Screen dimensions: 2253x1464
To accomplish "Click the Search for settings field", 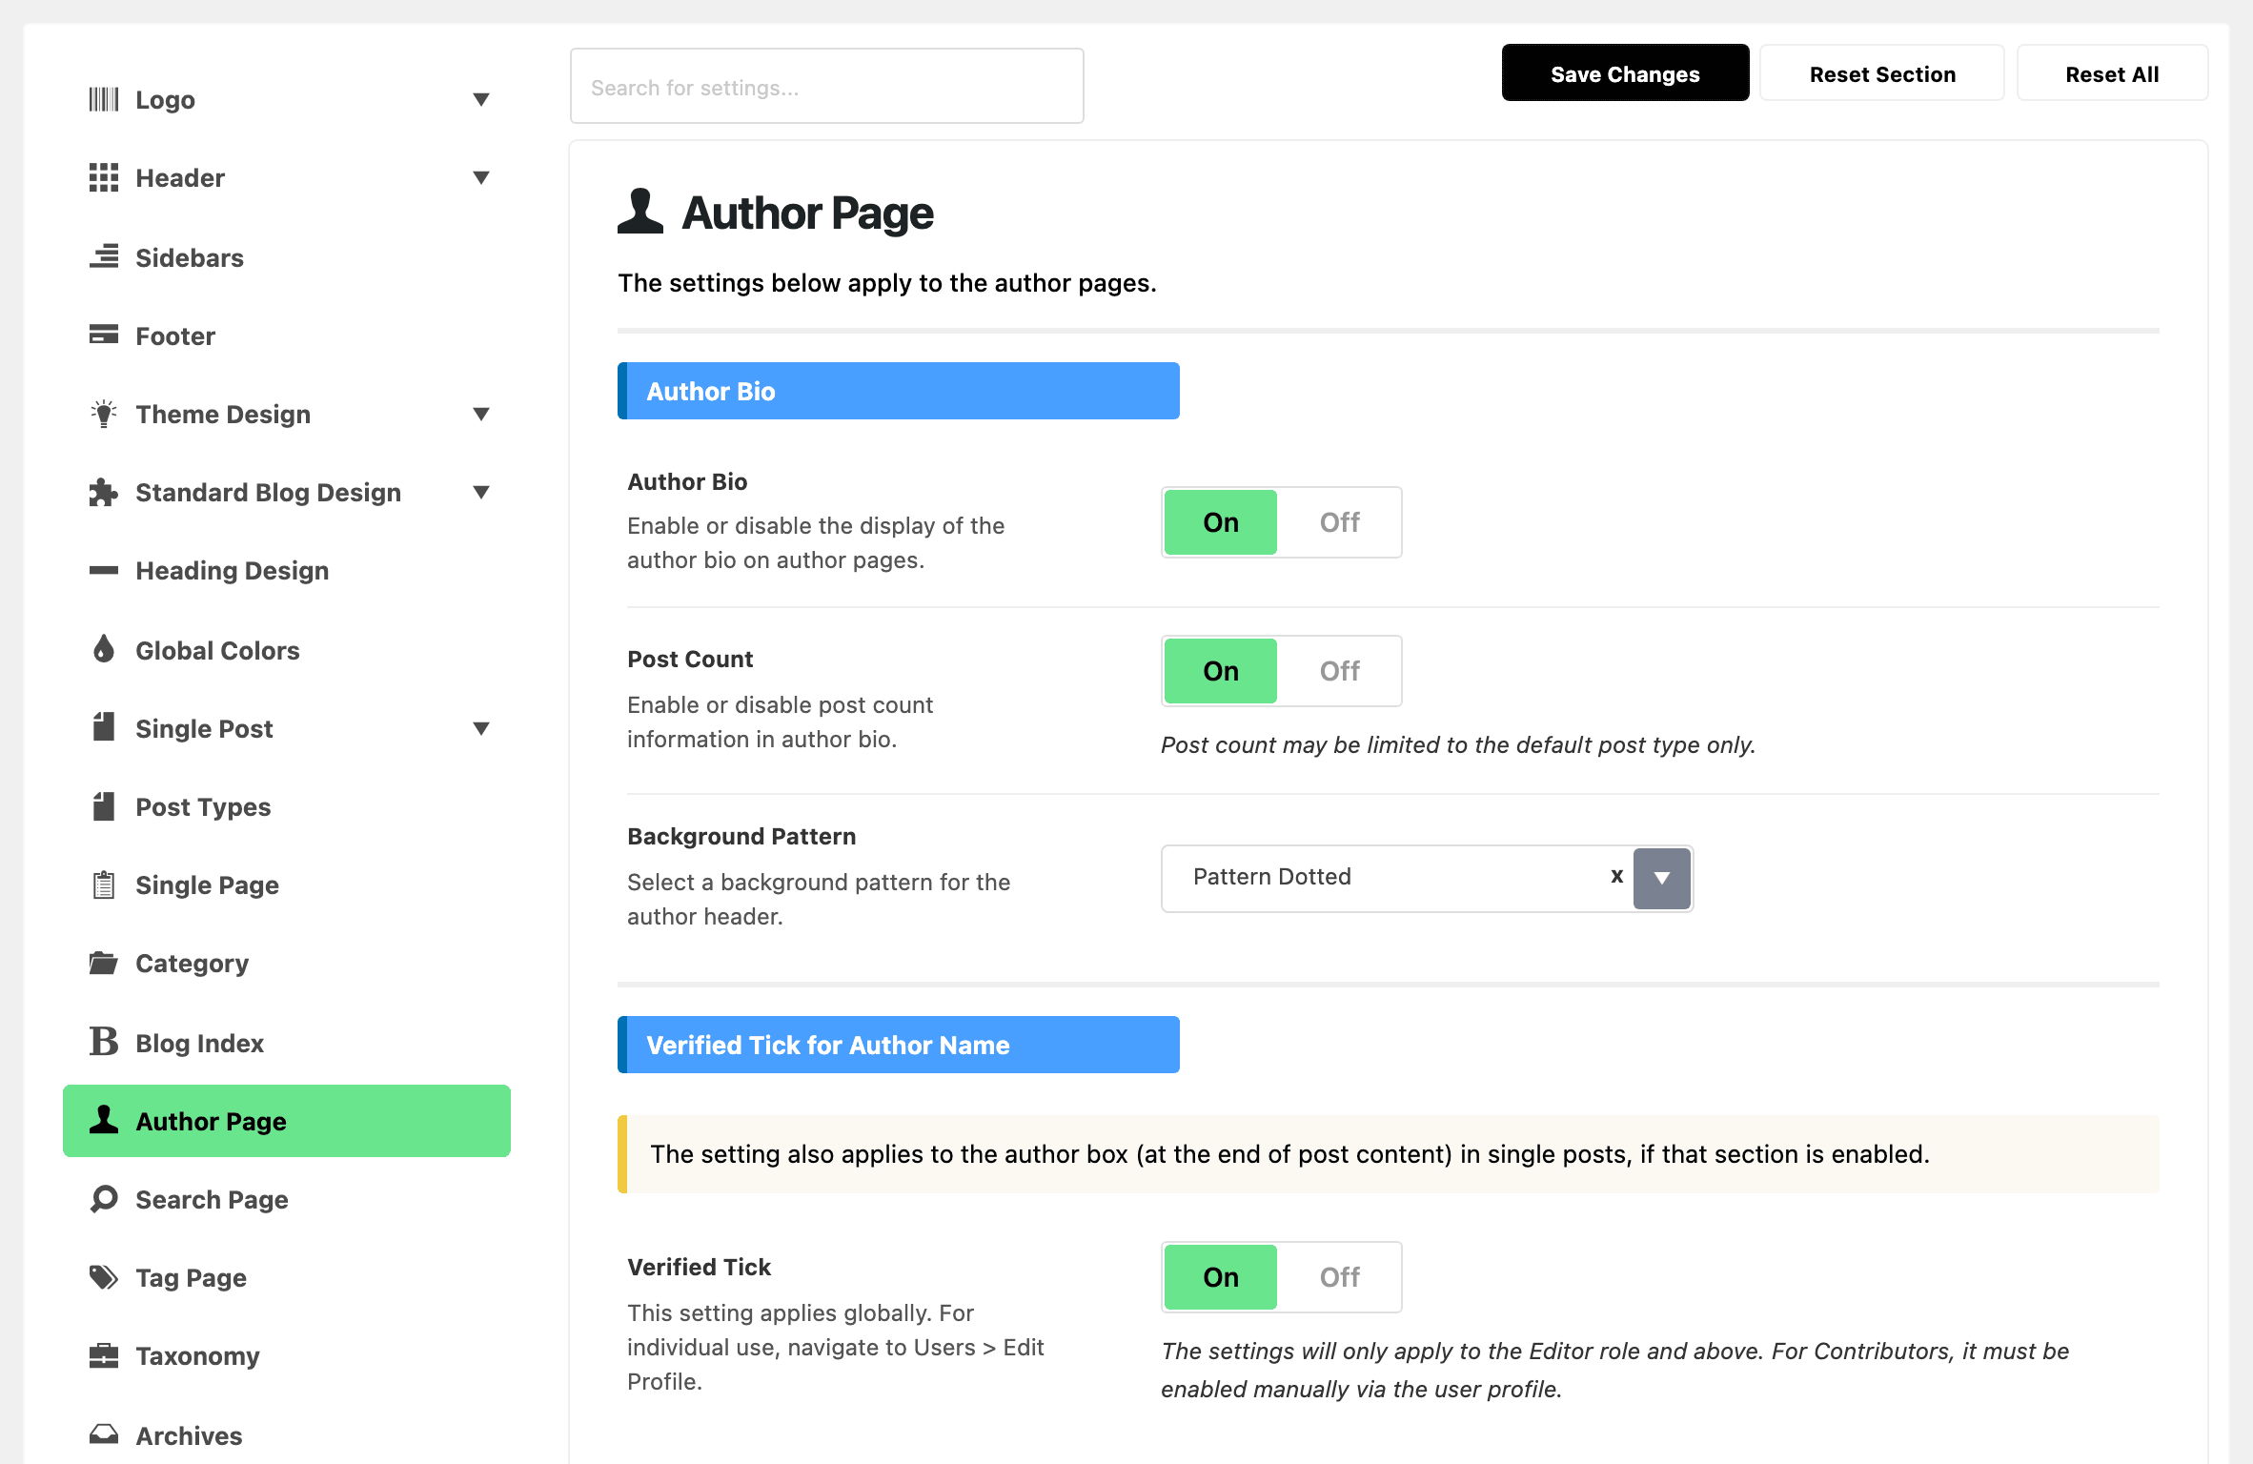I will [827, 86].
